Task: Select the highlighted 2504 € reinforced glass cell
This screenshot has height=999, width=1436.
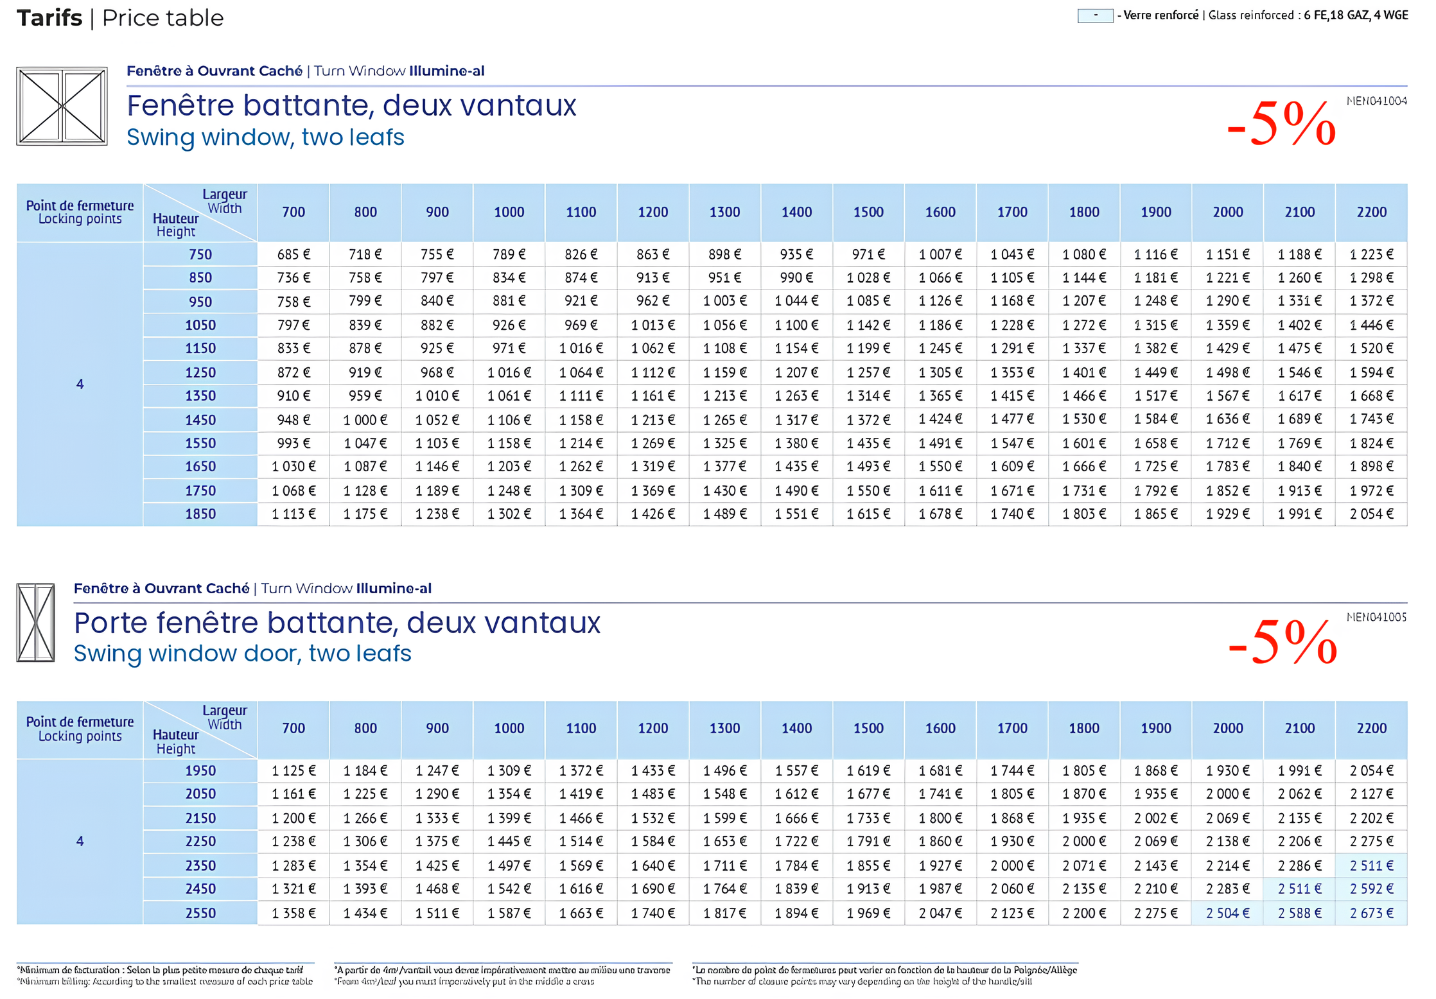Action: [1227, 912]
